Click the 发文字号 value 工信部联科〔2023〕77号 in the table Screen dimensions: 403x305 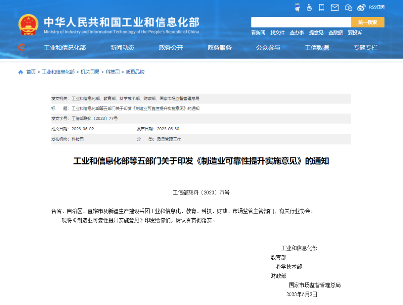point(94,119)
